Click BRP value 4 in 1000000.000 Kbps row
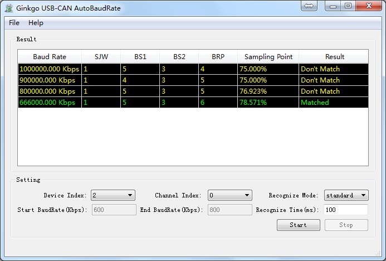 [x=218, y=69]
